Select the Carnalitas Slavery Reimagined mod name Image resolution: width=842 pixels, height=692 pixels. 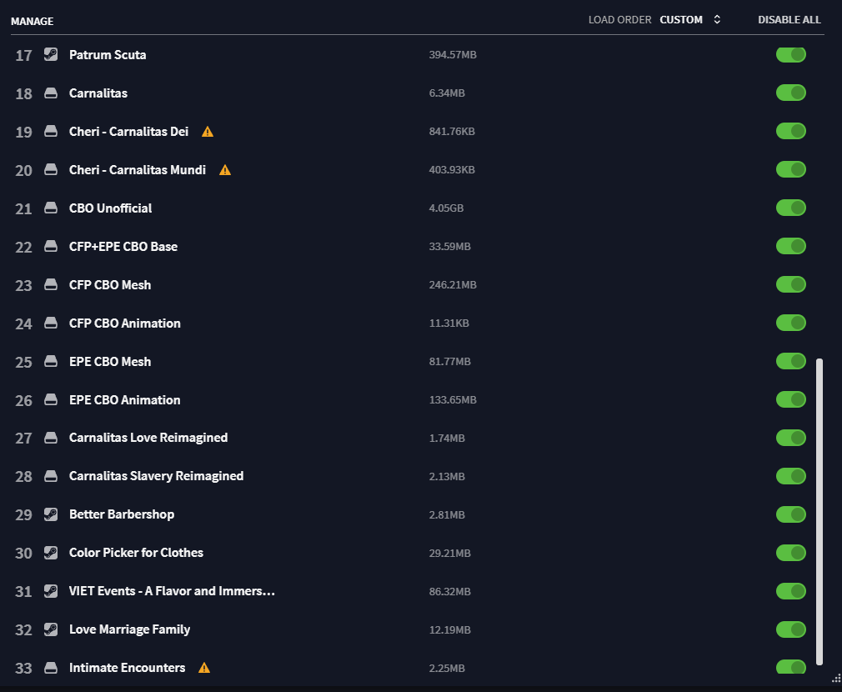tap(156, 476)
